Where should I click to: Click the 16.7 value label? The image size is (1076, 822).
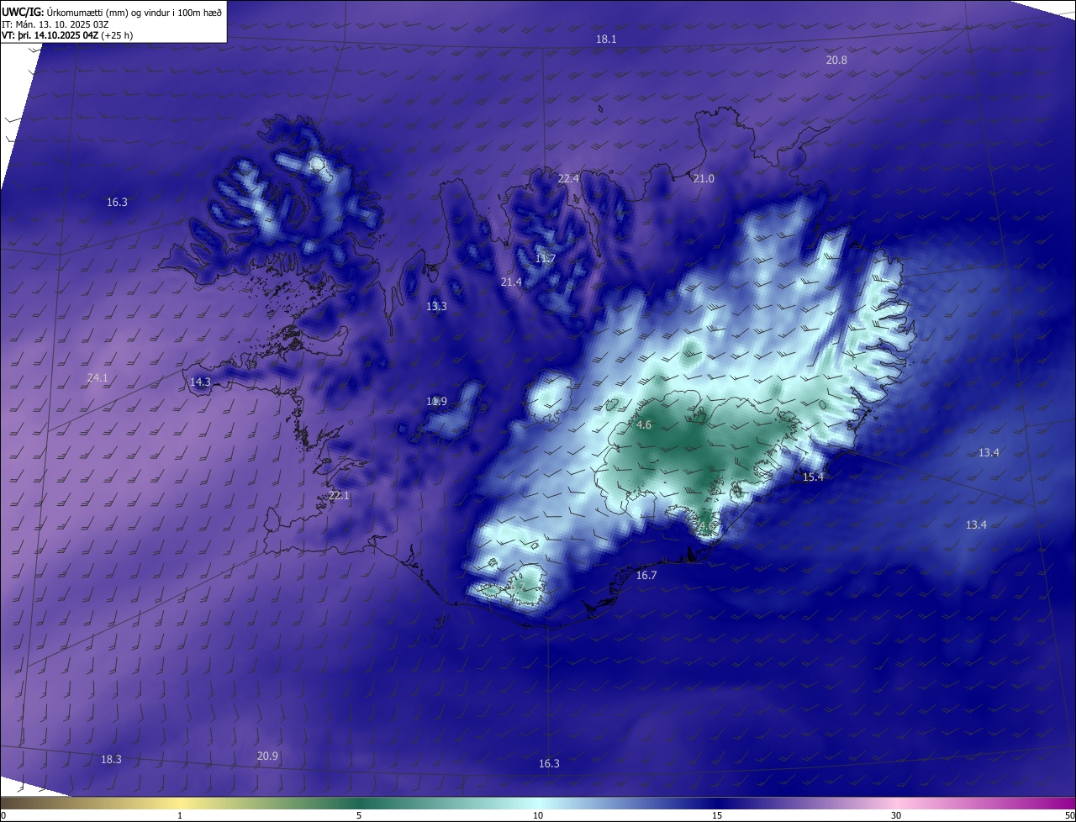click(x=646, y=576)
